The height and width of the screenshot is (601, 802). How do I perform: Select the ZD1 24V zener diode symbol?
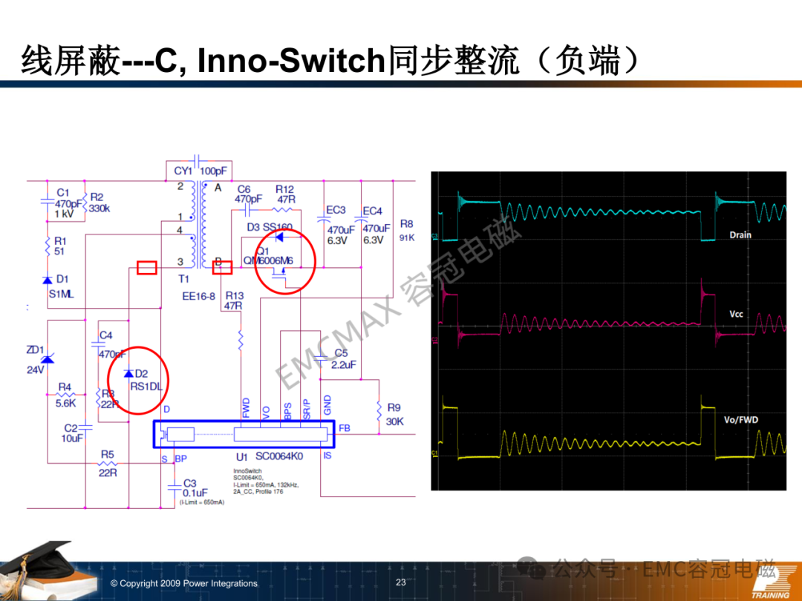[47, 359]
